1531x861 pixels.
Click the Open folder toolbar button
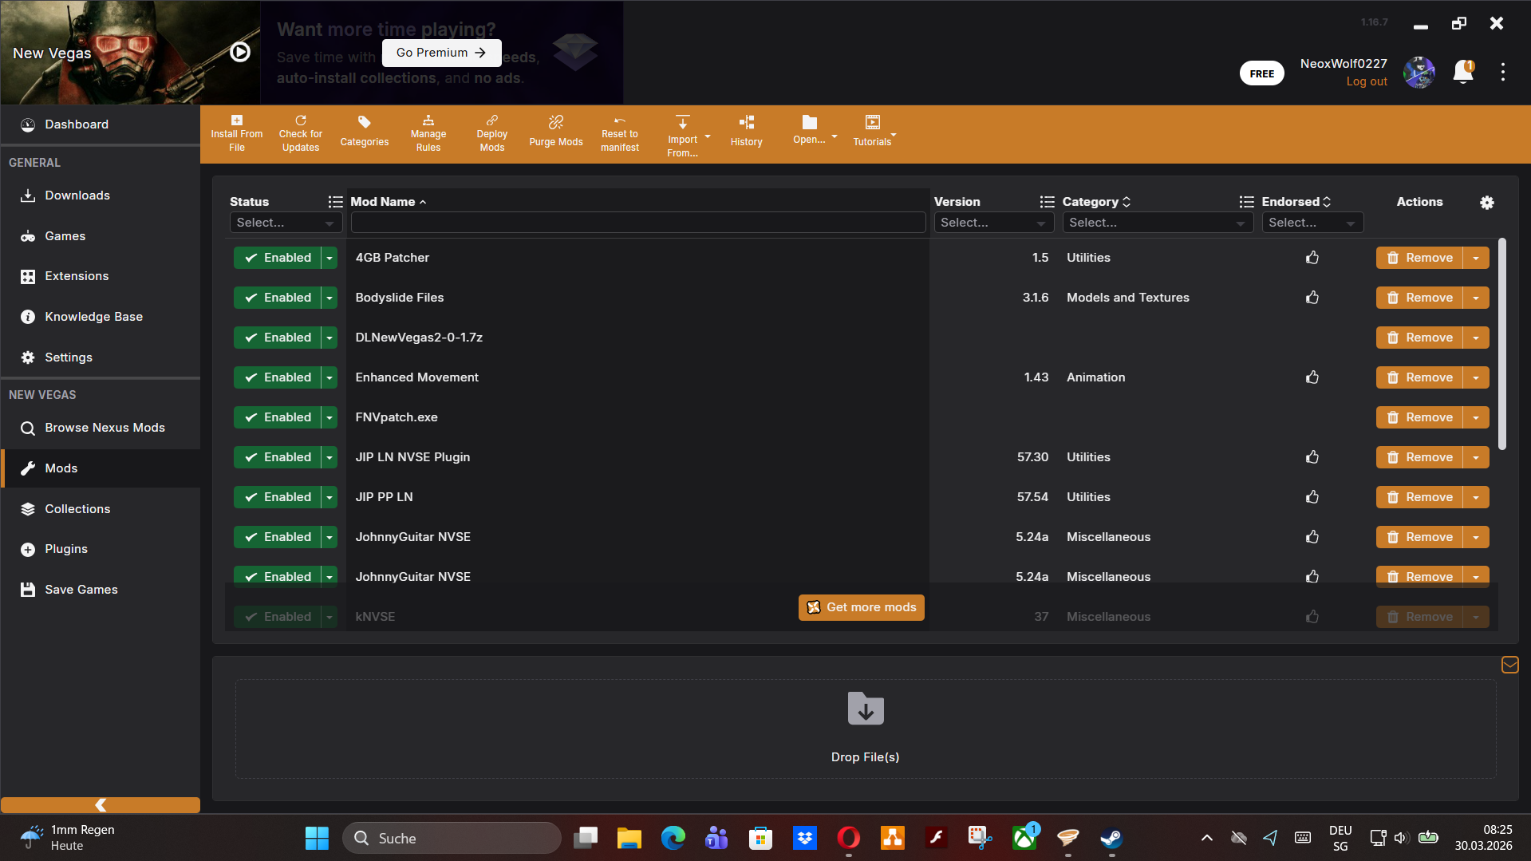click(810, 131)
